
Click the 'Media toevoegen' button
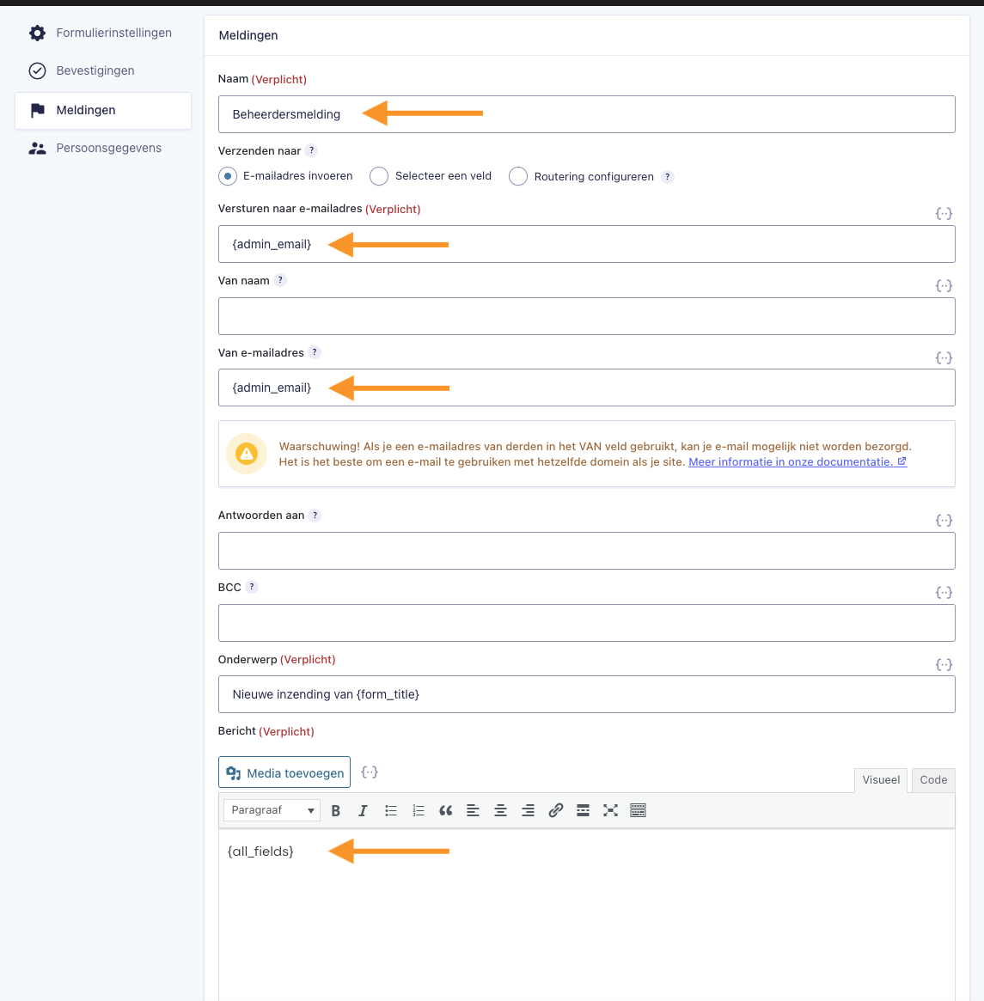(x=284, y=773)
